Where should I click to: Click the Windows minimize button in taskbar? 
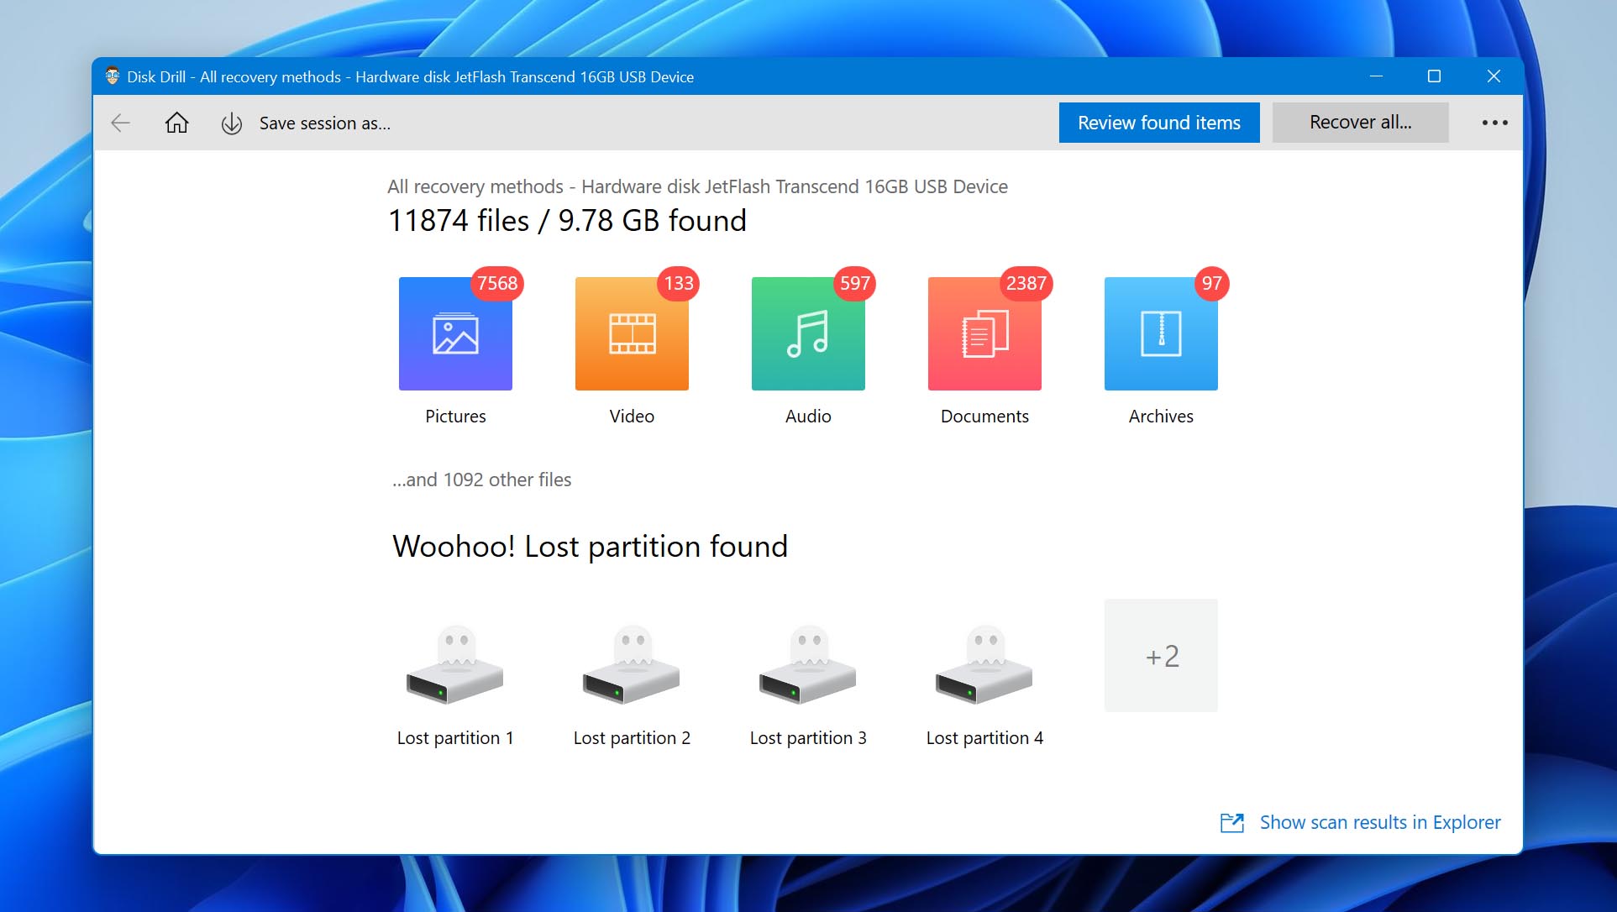[x=1376, y=76]
